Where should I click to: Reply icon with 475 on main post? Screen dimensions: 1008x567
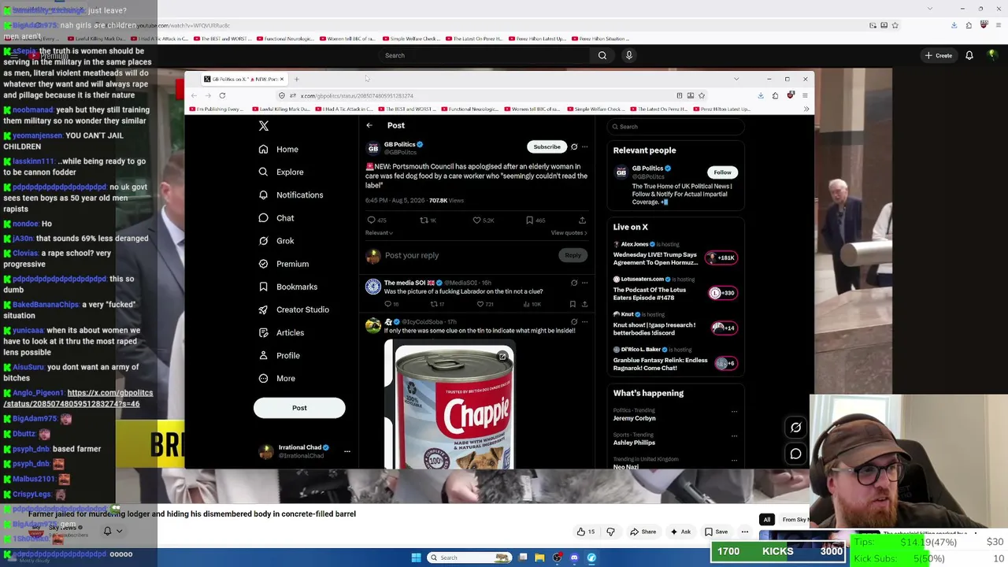(376, 220)
